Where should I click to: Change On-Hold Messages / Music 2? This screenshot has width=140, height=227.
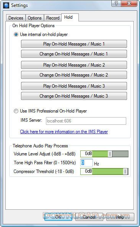click(x=74, y=75)
